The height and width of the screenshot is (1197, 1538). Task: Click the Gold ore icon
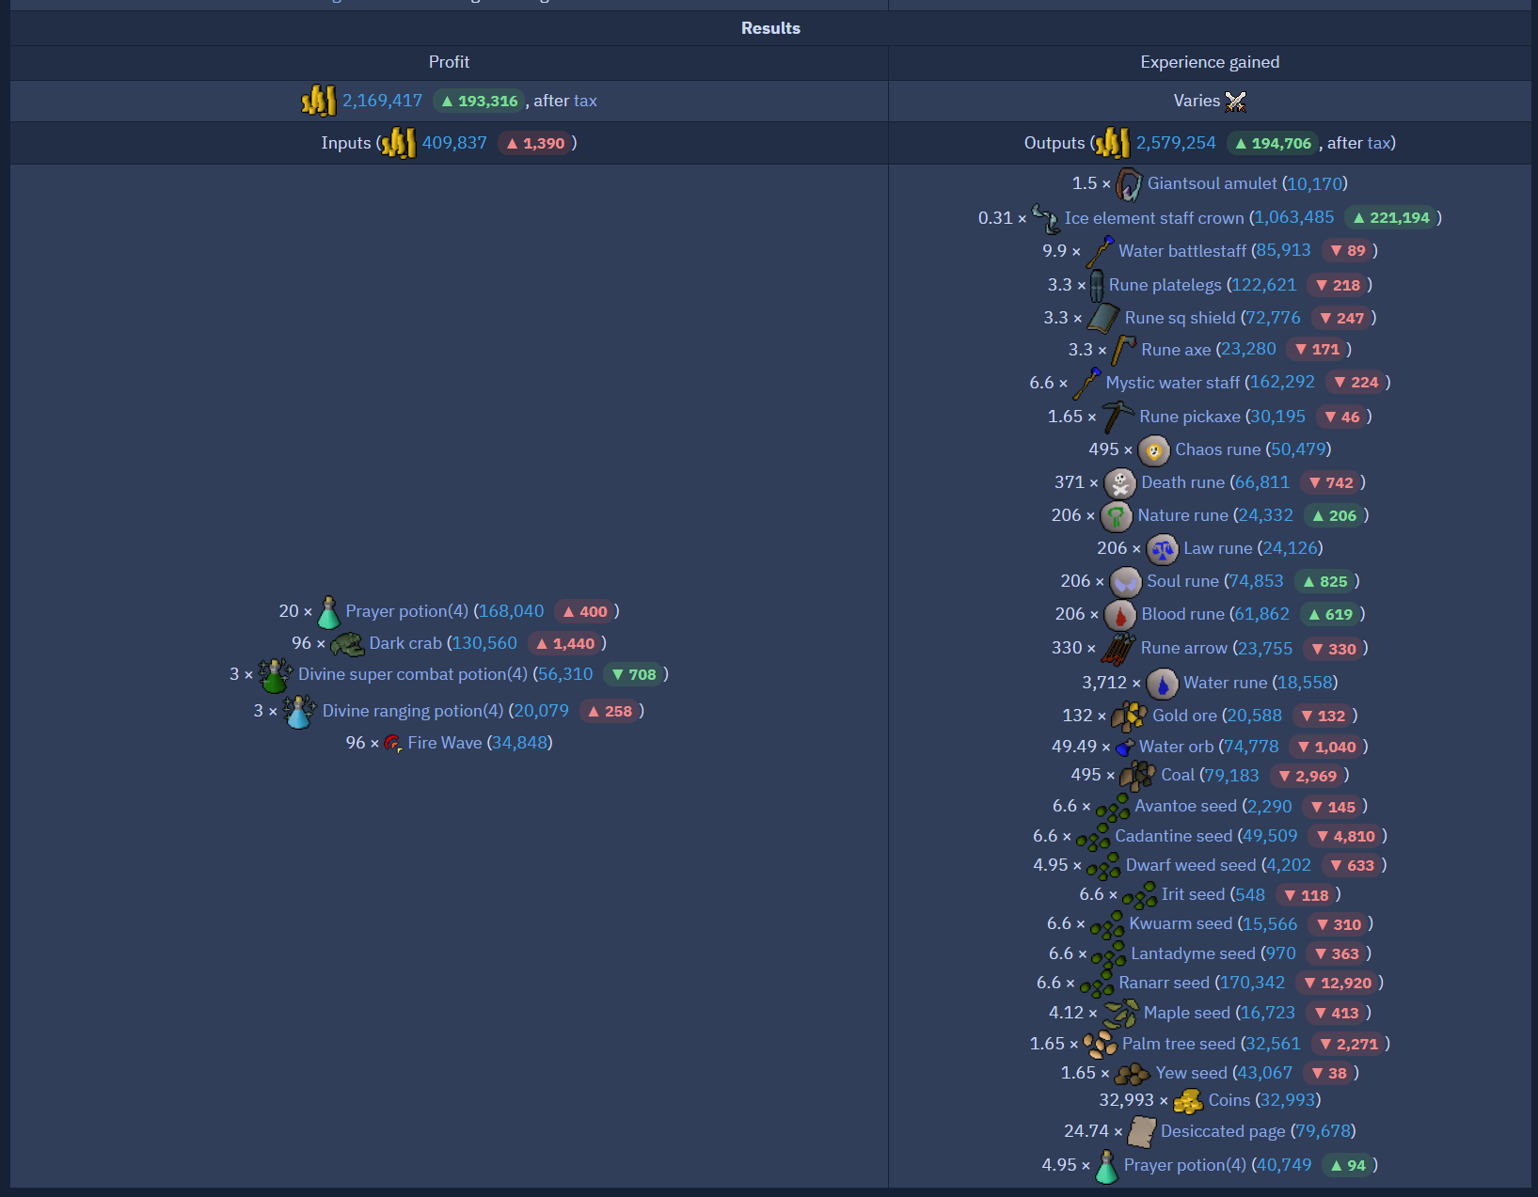click(1129, 717)
